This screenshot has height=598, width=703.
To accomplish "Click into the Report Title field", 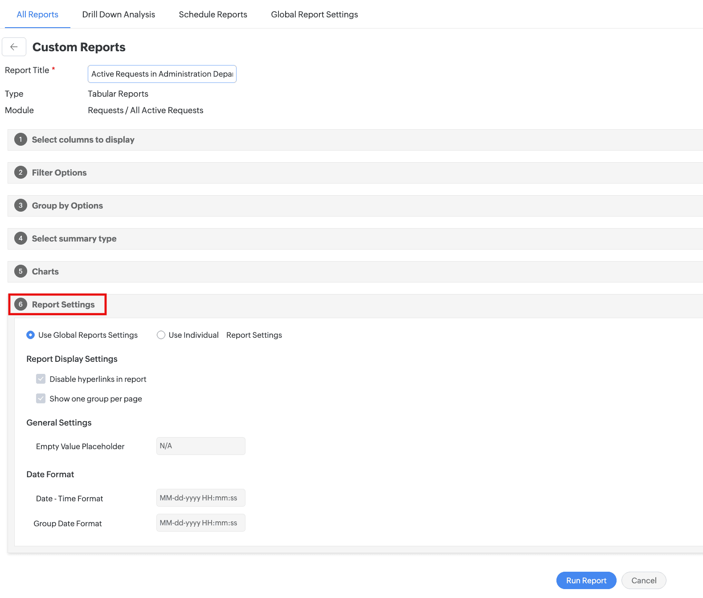I will pyautogui.click(x=162, y=74).
